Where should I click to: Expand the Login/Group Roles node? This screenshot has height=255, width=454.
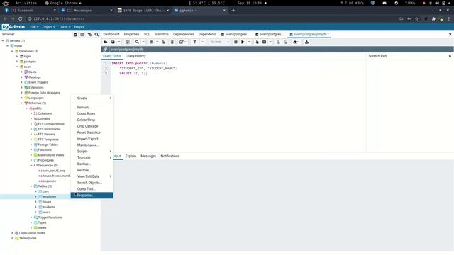coord(12,233)
